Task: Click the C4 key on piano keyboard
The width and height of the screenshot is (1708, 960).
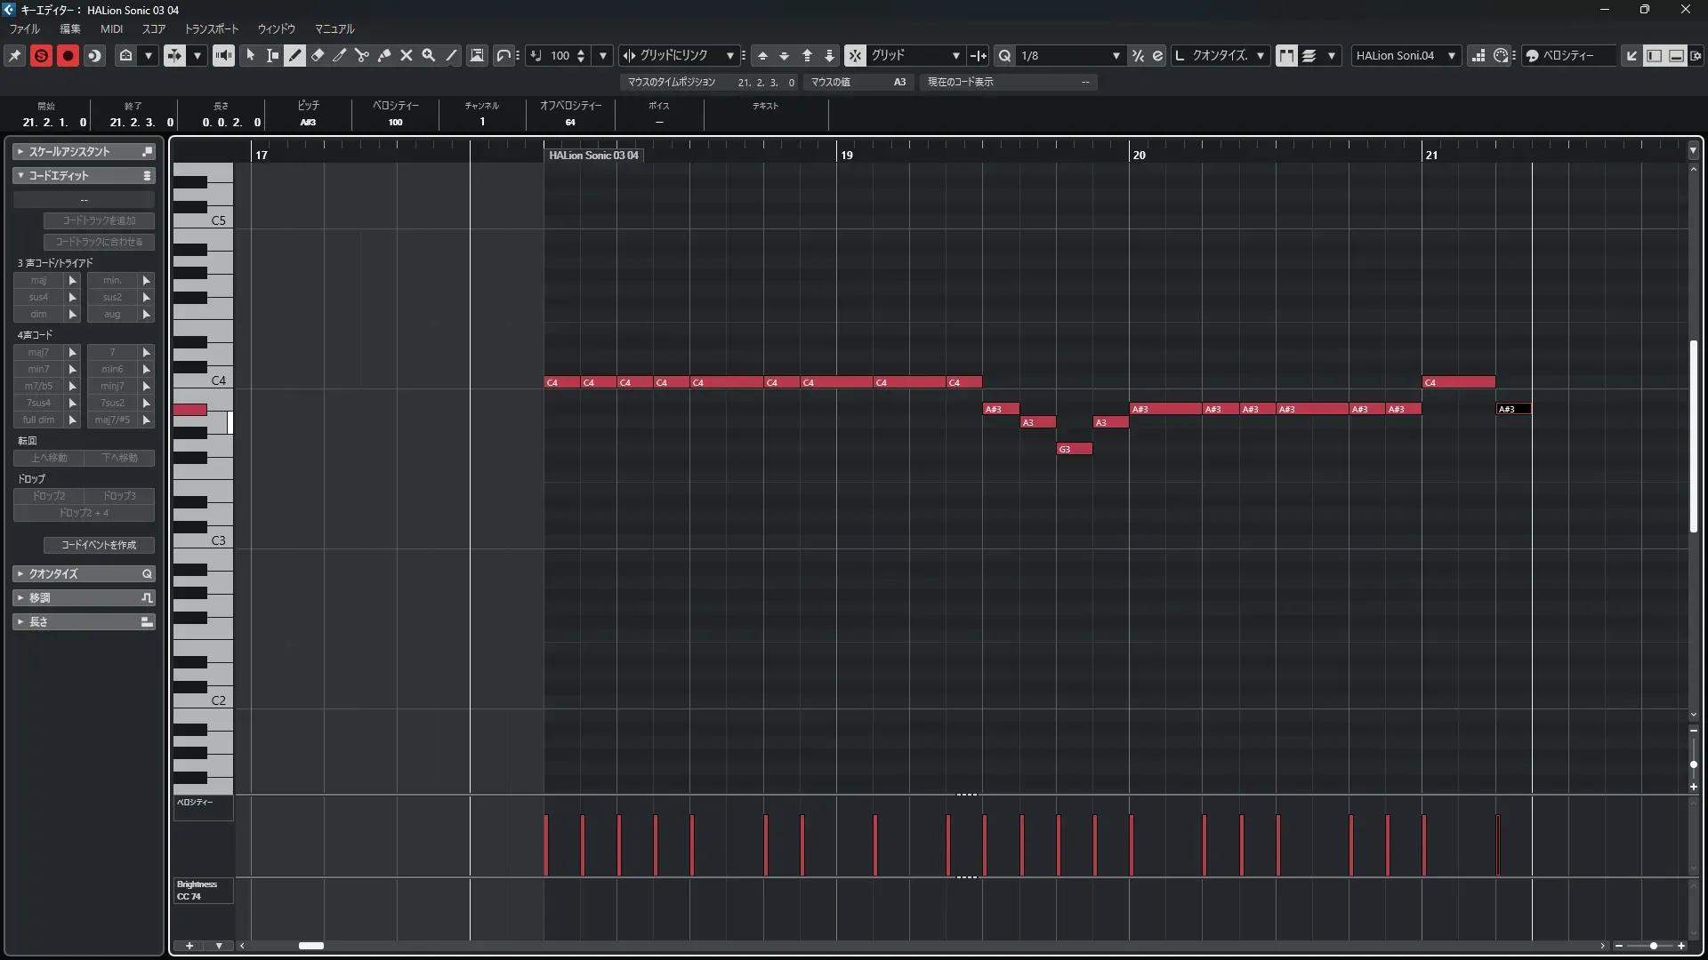Action: pos(213,381)
